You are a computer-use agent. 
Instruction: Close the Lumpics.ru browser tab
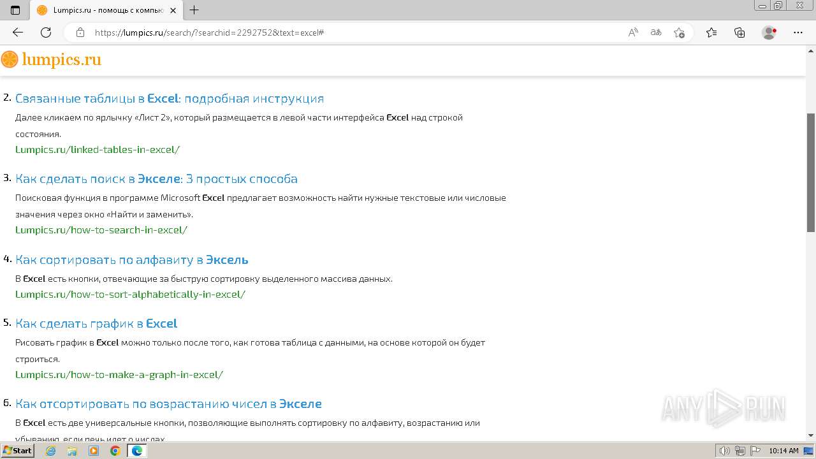point(173,10)
